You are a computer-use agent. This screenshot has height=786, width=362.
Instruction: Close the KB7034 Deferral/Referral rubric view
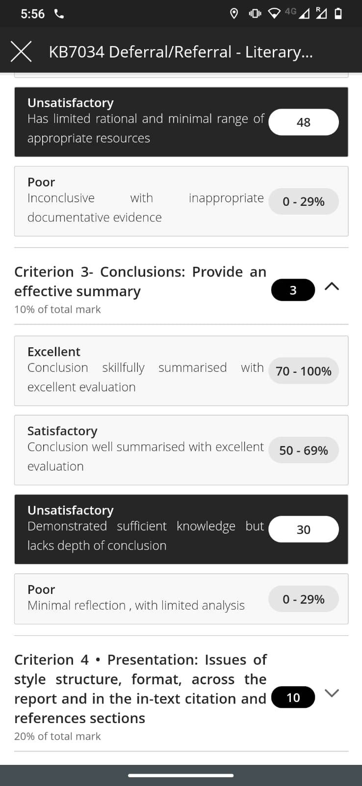(x=21, y=51)
